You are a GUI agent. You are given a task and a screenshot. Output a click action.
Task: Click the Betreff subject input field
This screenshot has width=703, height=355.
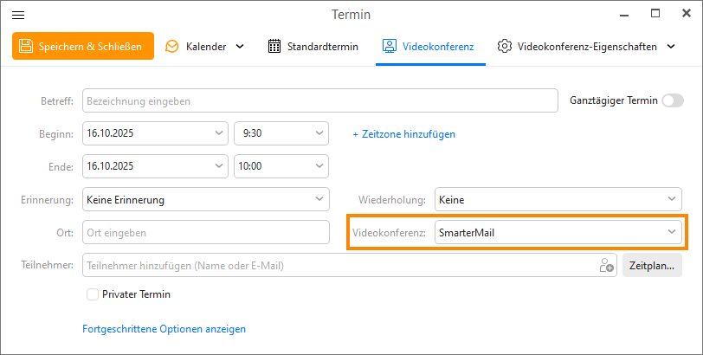coord(319,101)
